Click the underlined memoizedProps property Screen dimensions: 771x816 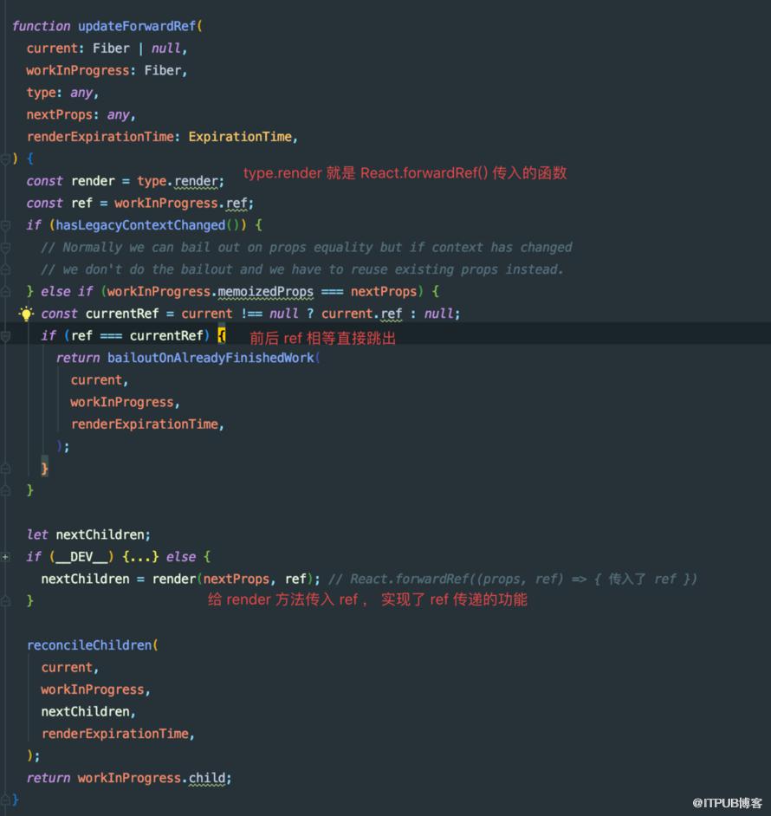point(265,291)
